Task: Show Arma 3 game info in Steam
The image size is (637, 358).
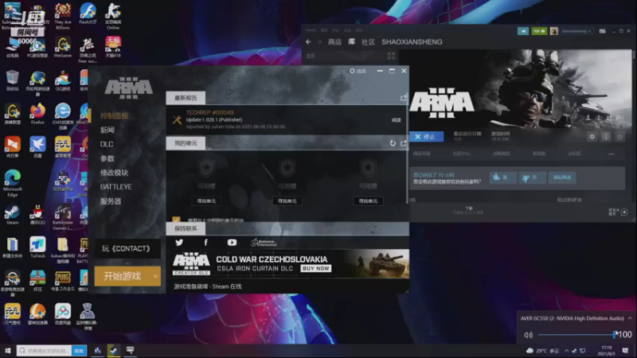Action: point(606,137)
